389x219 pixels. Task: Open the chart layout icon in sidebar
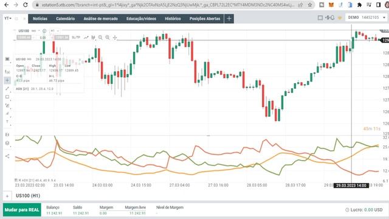[7, 134]
